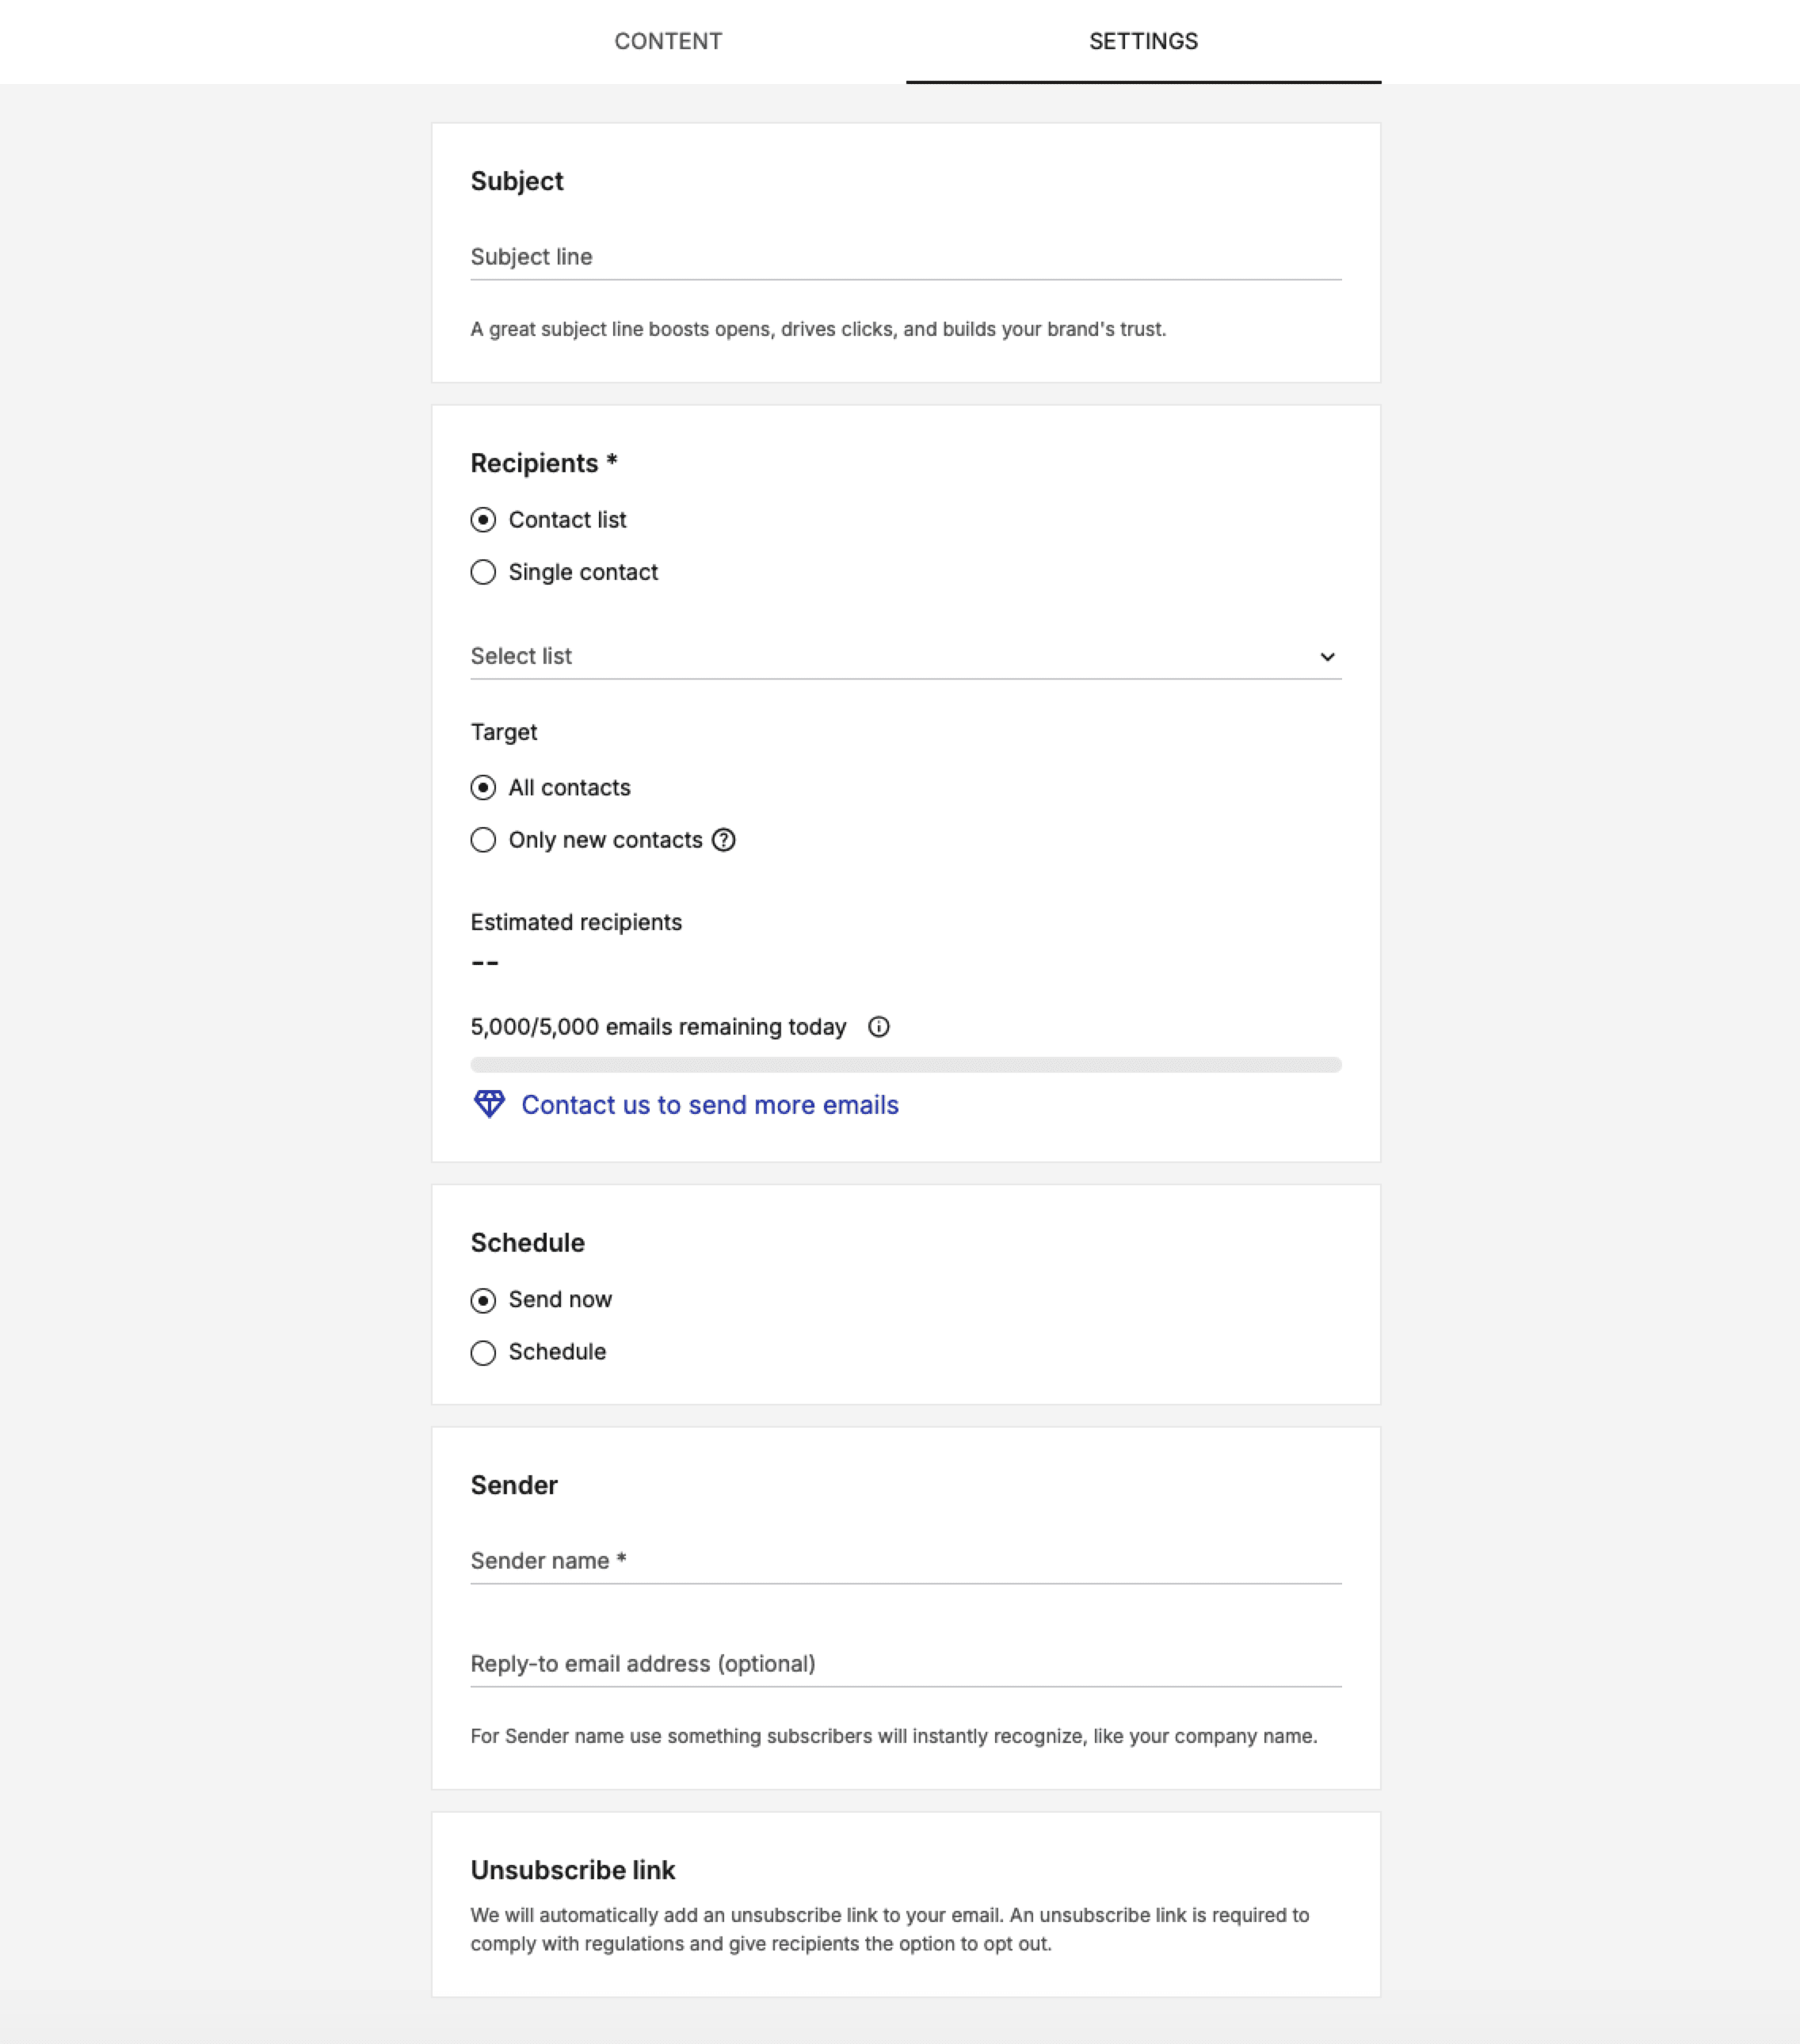This screenshot has height=2044, width=1800.
Task: Switch to the SETTINGS tab
Action: pos(1142,41)
